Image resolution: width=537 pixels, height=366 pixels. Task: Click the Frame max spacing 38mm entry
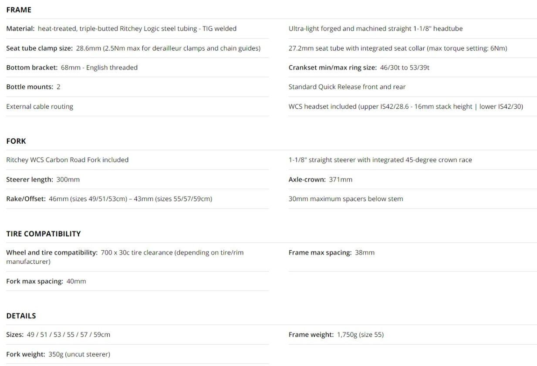[x=331, y=252]
